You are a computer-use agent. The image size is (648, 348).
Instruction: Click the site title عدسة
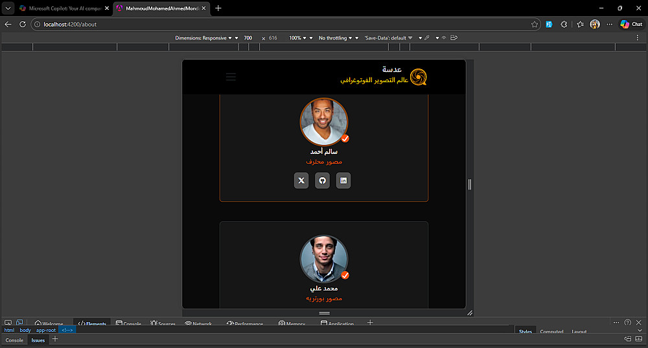(392, 69)
